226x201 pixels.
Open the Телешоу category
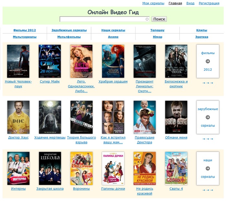[157, 30]
